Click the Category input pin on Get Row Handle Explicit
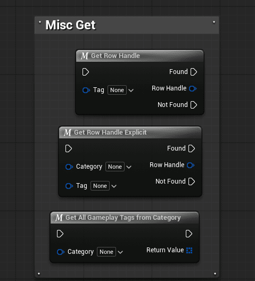255x281 pixels. 69,167
